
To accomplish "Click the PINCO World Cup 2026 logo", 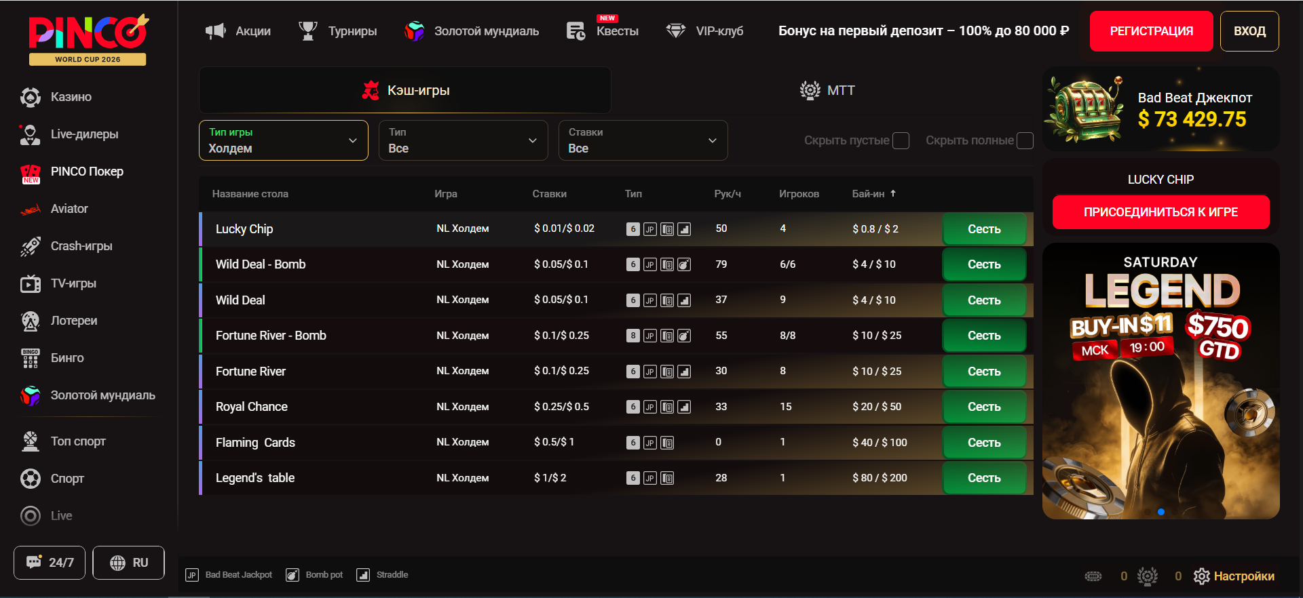I will (x=88, y=39).
